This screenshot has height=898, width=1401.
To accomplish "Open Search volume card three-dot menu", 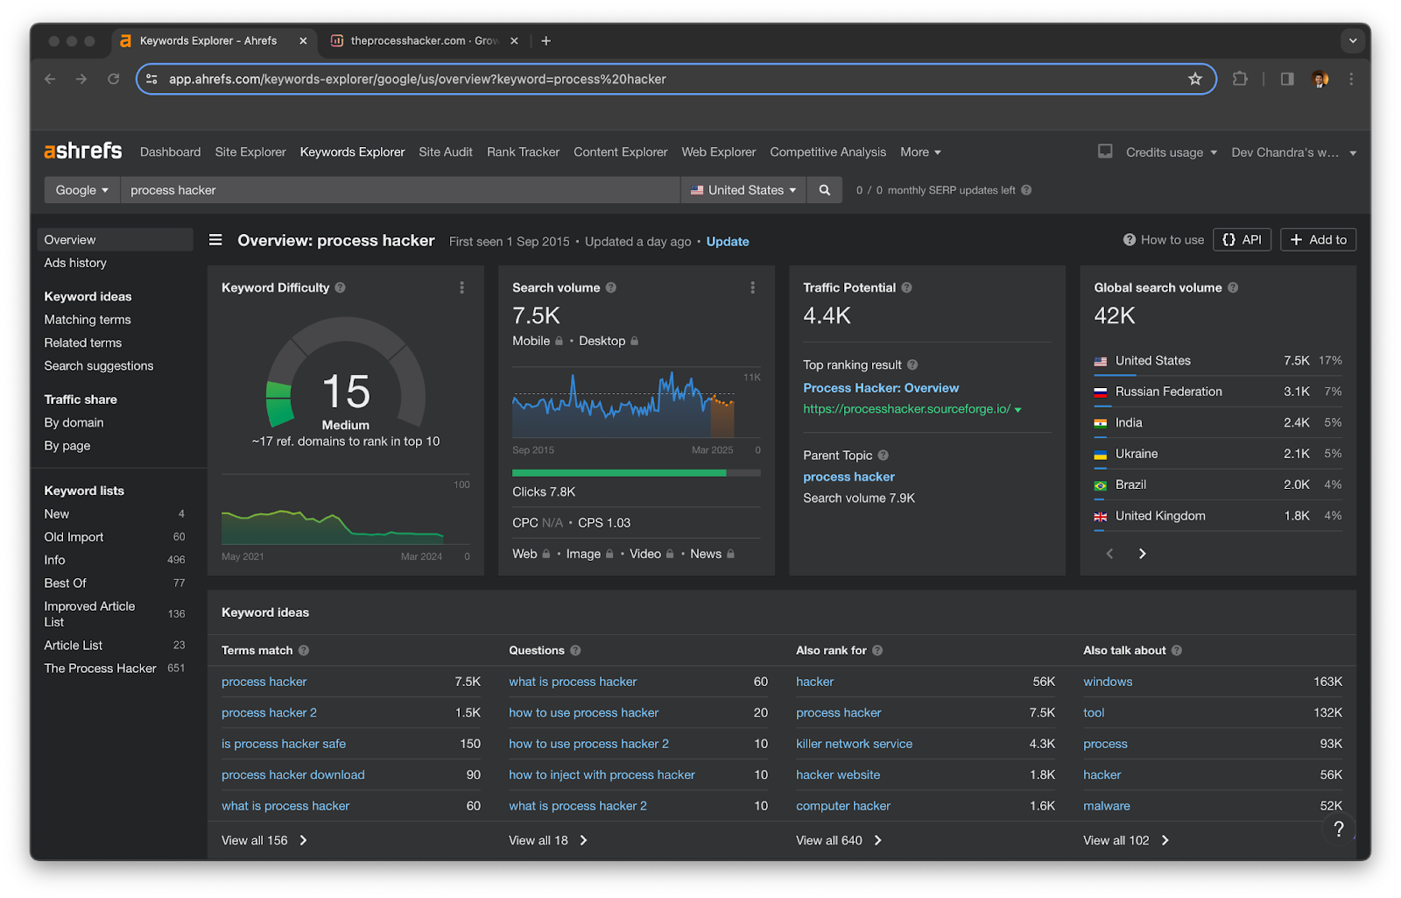I will (752, 287).
